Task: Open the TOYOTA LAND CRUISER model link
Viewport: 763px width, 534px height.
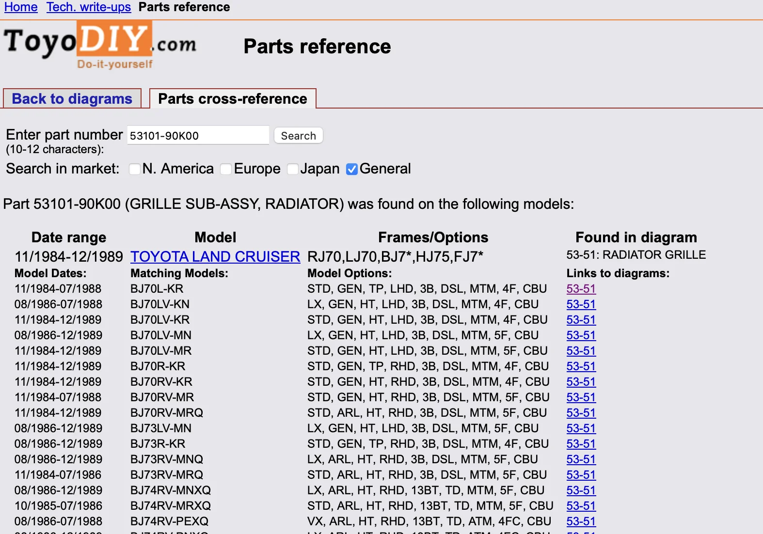Action: 215,256
